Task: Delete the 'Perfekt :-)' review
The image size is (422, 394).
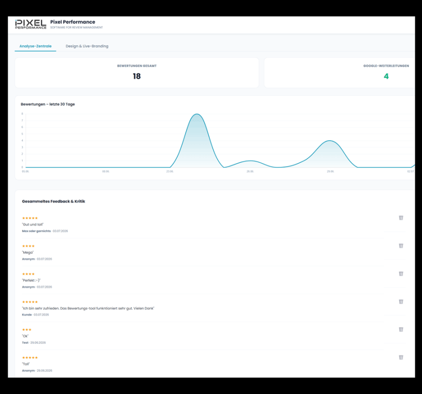Action: point(401,274)
